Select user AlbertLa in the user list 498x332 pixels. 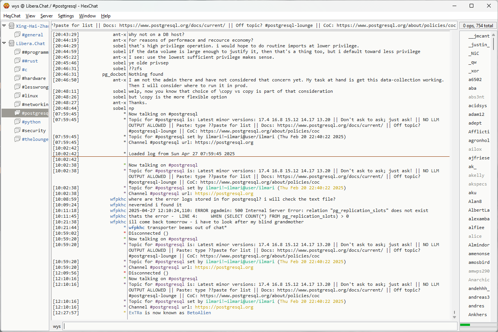(x=479, y=210)
